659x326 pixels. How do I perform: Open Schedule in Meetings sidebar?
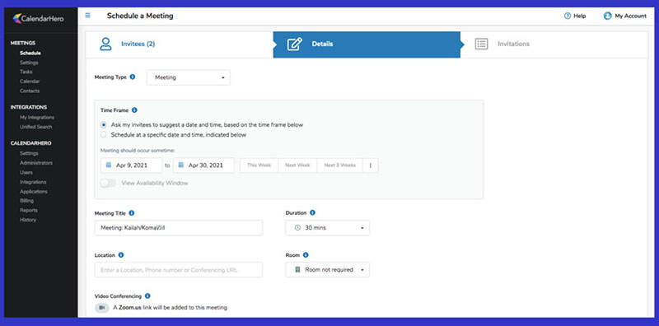click(30, 54)
